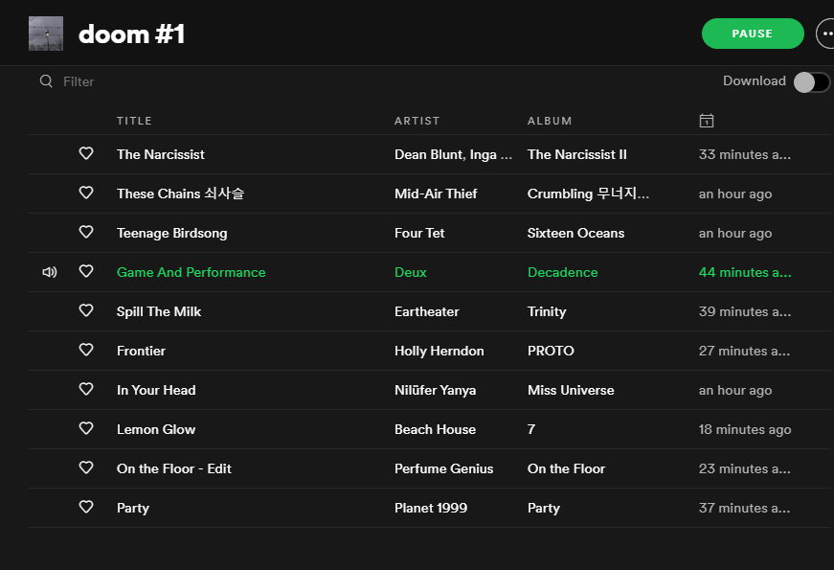Click the doom #1 playlist cover thumbnail
Viewport: 834px width, 570px height.
(x=46, y=34)
